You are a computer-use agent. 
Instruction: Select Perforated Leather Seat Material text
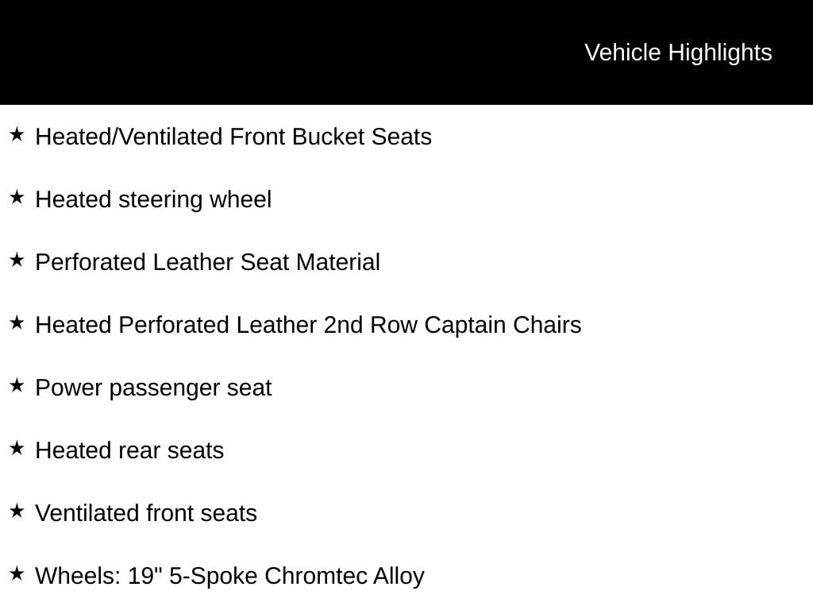pyautogui.click(x=207, y=262)
